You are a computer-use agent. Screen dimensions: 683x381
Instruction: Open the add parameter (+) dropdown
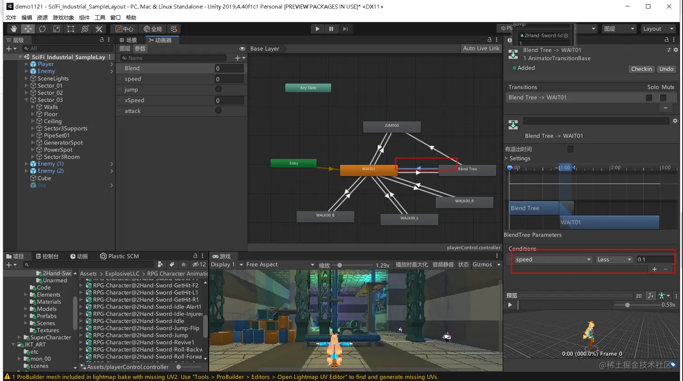click(x=240, y=58)
